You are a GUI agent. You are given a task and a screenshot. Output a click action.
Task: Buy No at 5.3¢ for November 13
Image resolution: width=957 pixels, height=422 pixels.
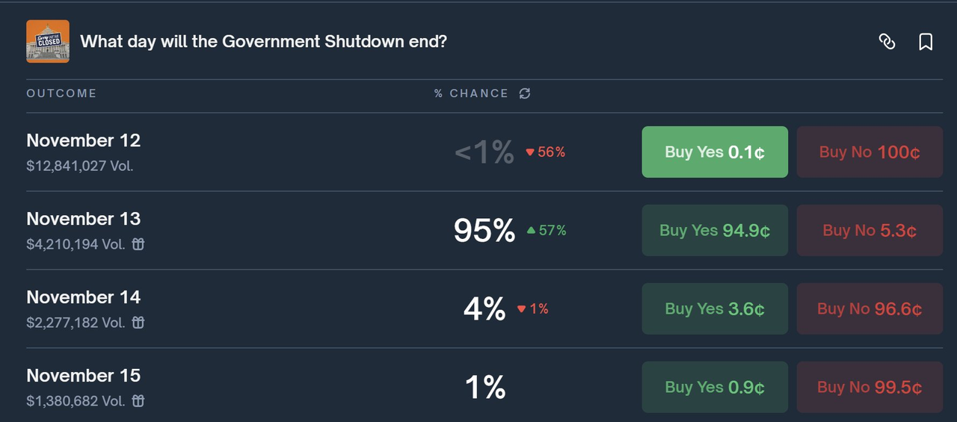pyautogui.click(x=870, y=231)
